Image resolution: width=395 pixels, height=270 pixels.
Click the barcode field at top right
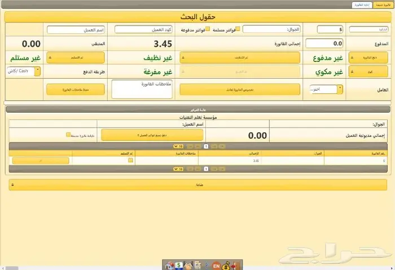368,29
